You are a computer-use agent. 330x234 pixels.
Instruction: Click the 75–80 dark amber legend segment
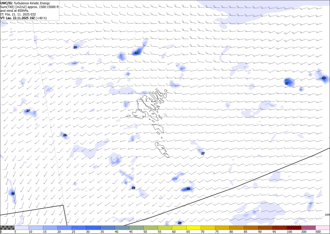222,228
